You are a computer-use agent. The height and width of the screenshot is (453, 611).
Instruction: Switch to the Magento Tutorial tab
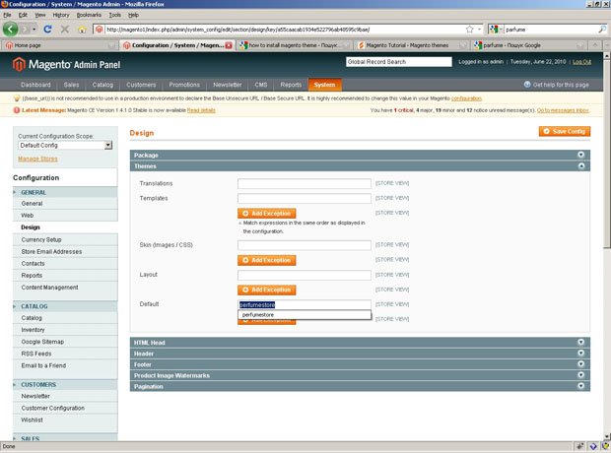pos(412,45)
